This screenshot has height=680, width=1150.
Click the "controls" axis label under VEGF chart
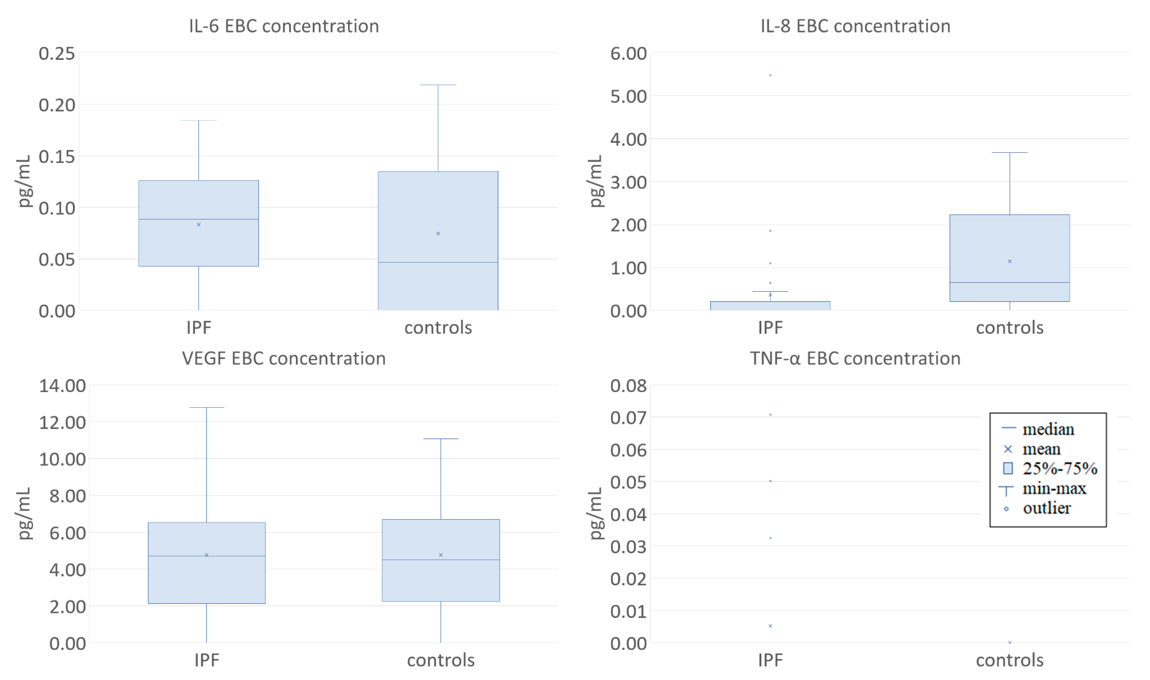[x=441, y=660]
